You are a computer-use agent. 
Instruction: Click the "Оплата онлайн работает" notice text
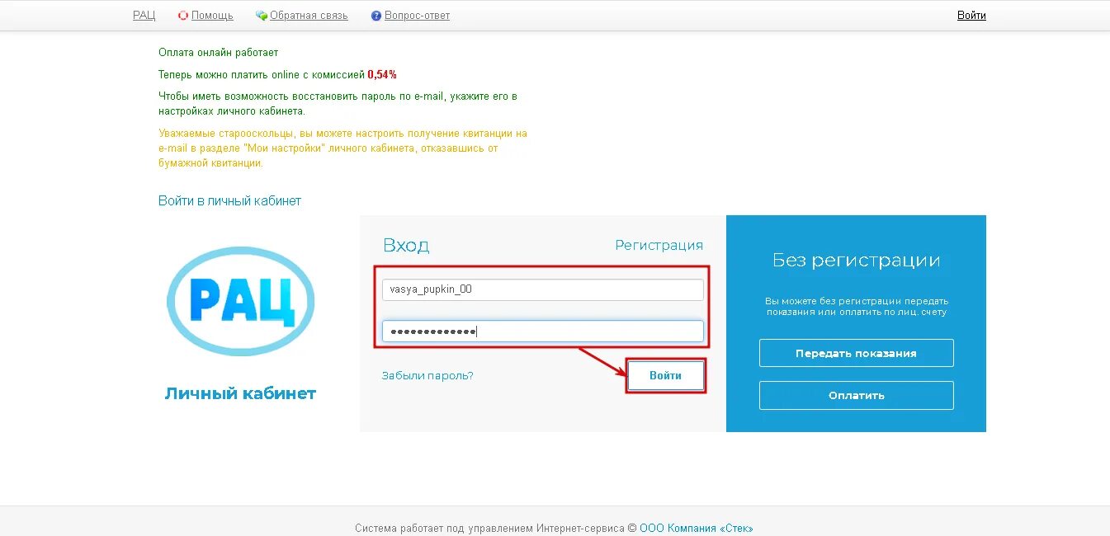tap(218, 53)
